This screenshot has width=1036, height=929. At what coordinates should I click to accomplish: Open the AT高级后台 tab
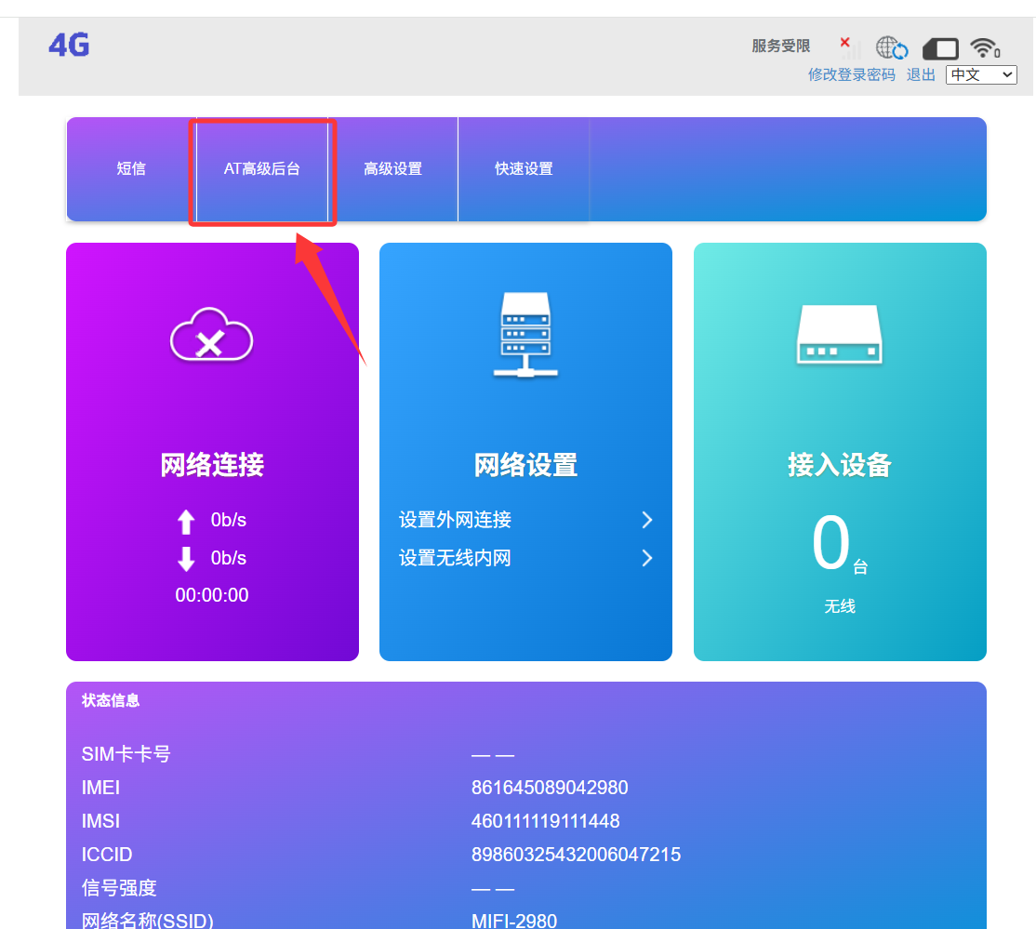click(x=262, y=169)
